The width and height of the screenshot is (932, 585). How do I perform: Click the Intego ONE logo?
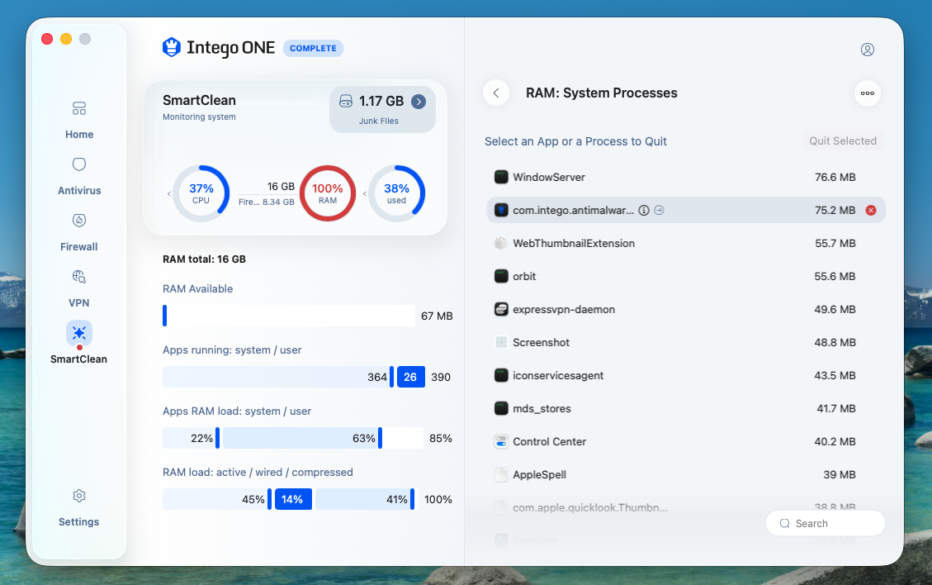[x=219, y=48]
